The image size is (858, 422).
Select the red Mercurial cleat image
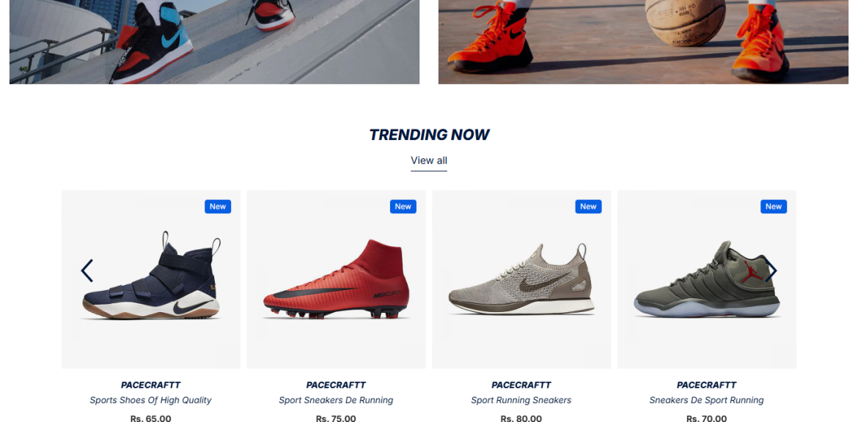pos(336,279)
